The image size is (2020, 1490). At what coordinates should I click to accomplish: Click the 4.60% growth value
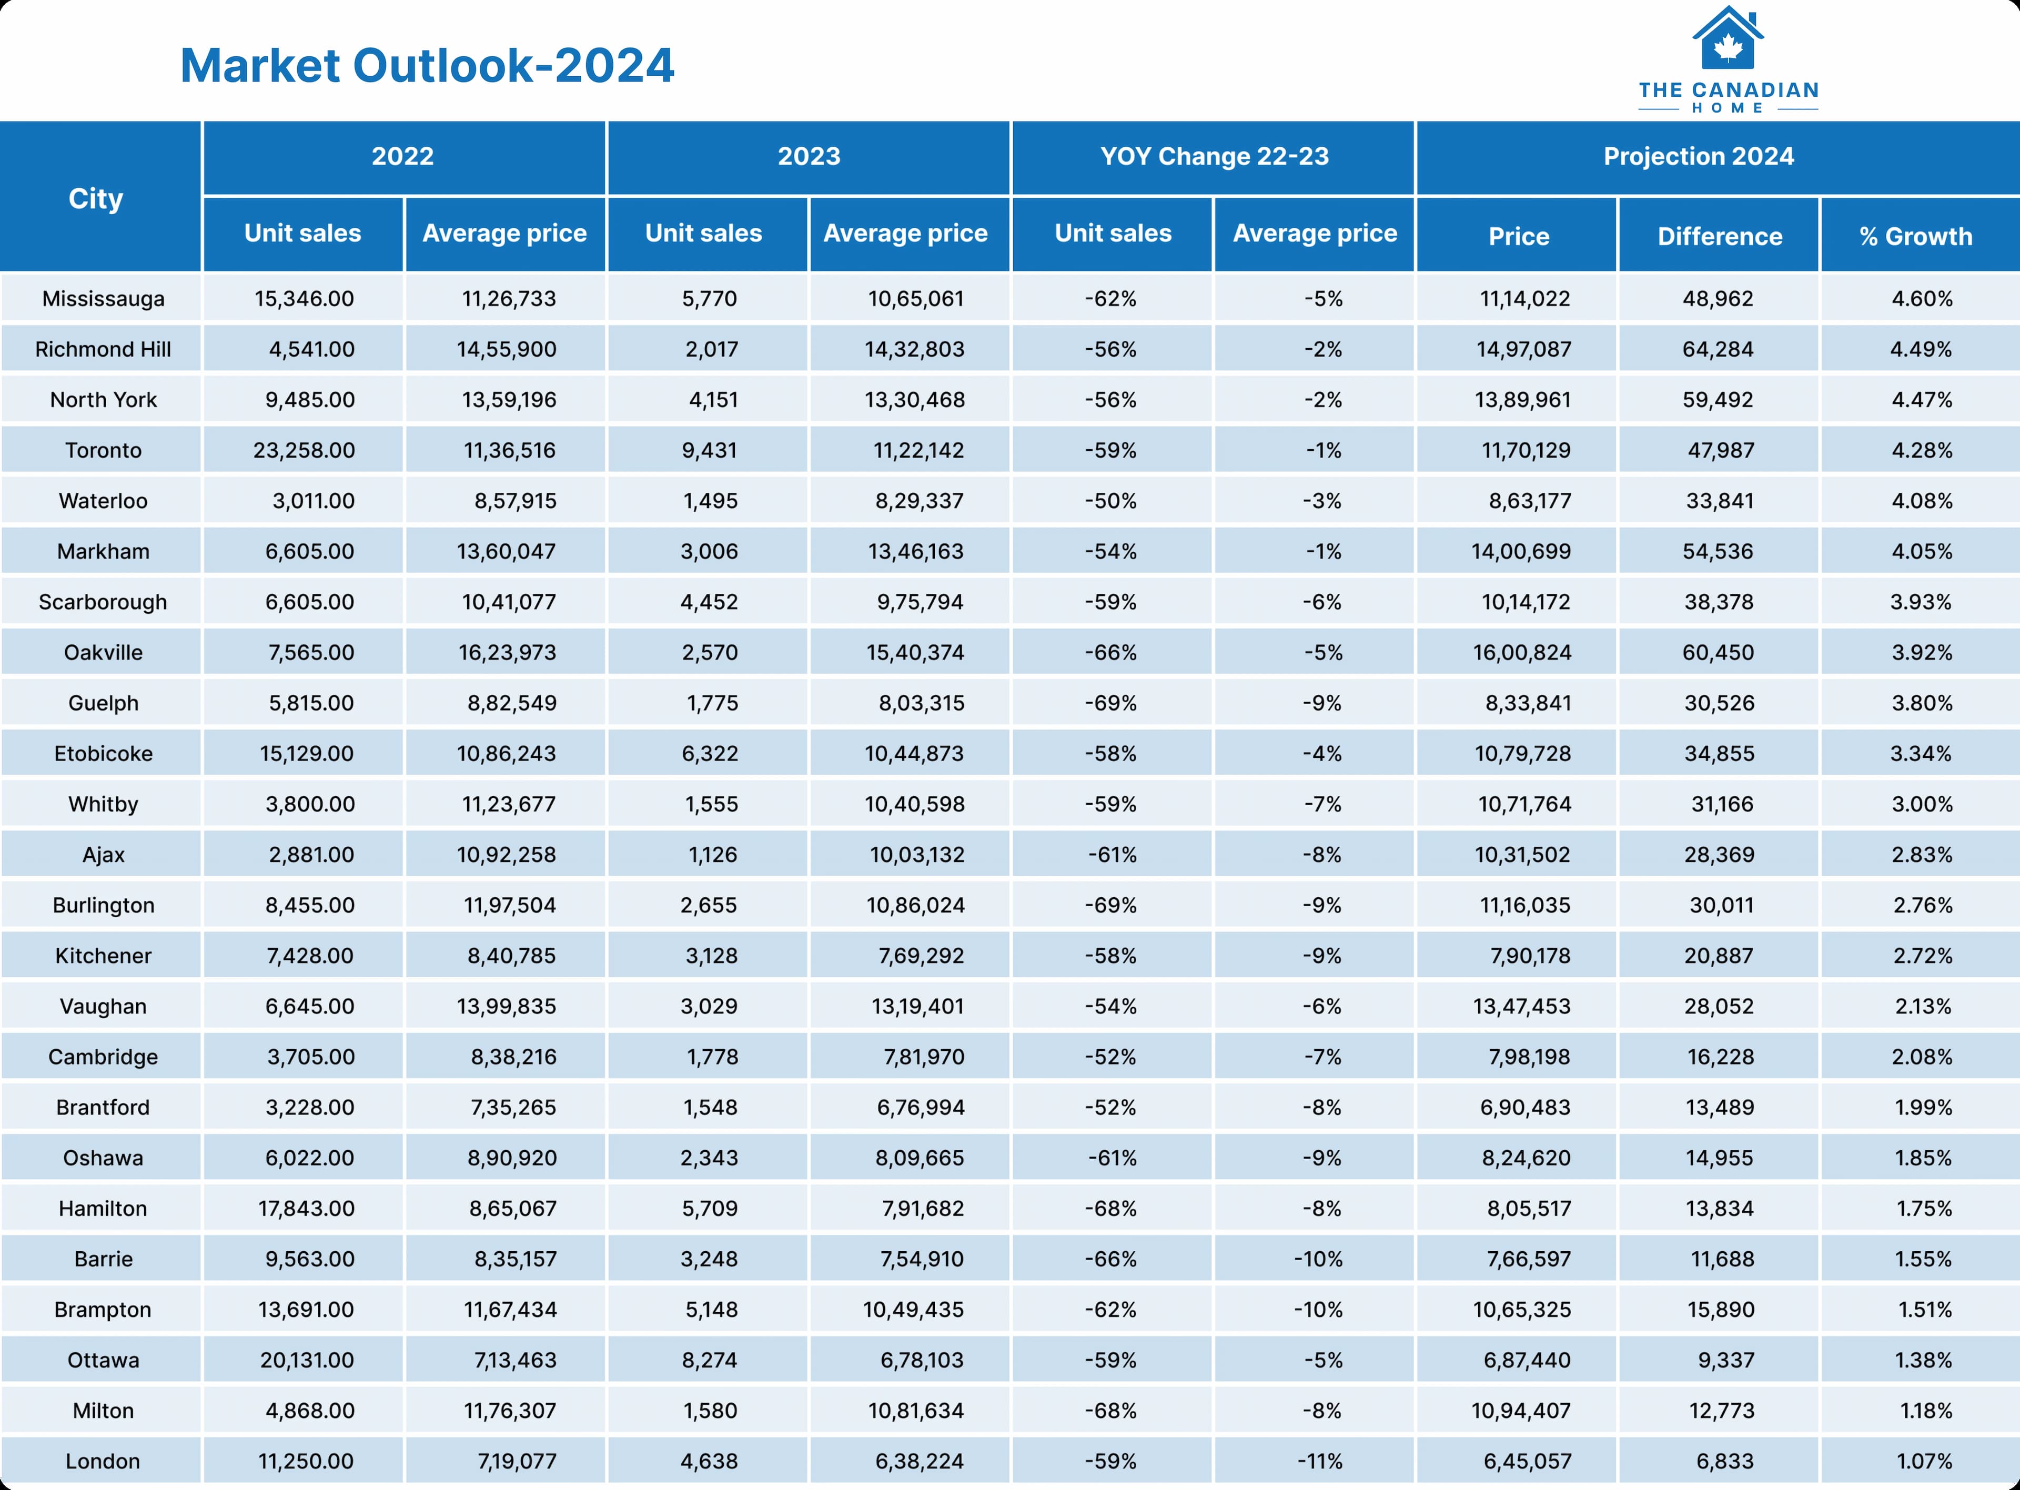click(x=1922, y=299)
